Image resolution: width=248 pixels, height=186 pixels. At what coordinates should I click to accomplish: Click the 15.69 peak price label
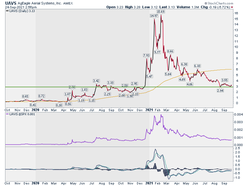(x=161, y=12)
